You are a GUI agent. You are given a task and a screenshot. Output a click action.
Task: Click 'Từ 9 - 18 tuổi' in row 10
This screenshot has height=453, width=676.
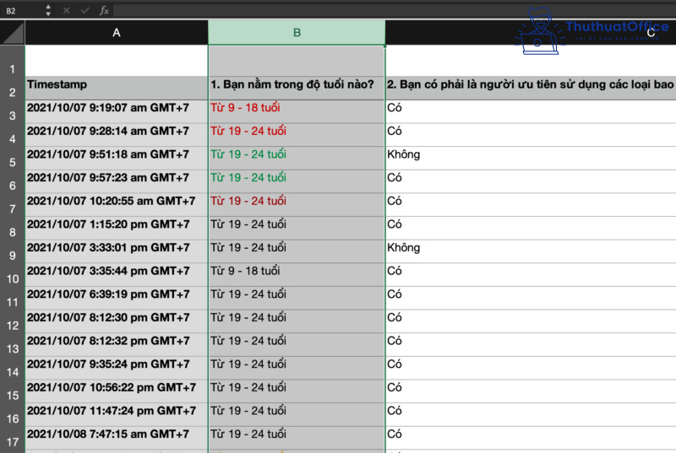(297, 275)
